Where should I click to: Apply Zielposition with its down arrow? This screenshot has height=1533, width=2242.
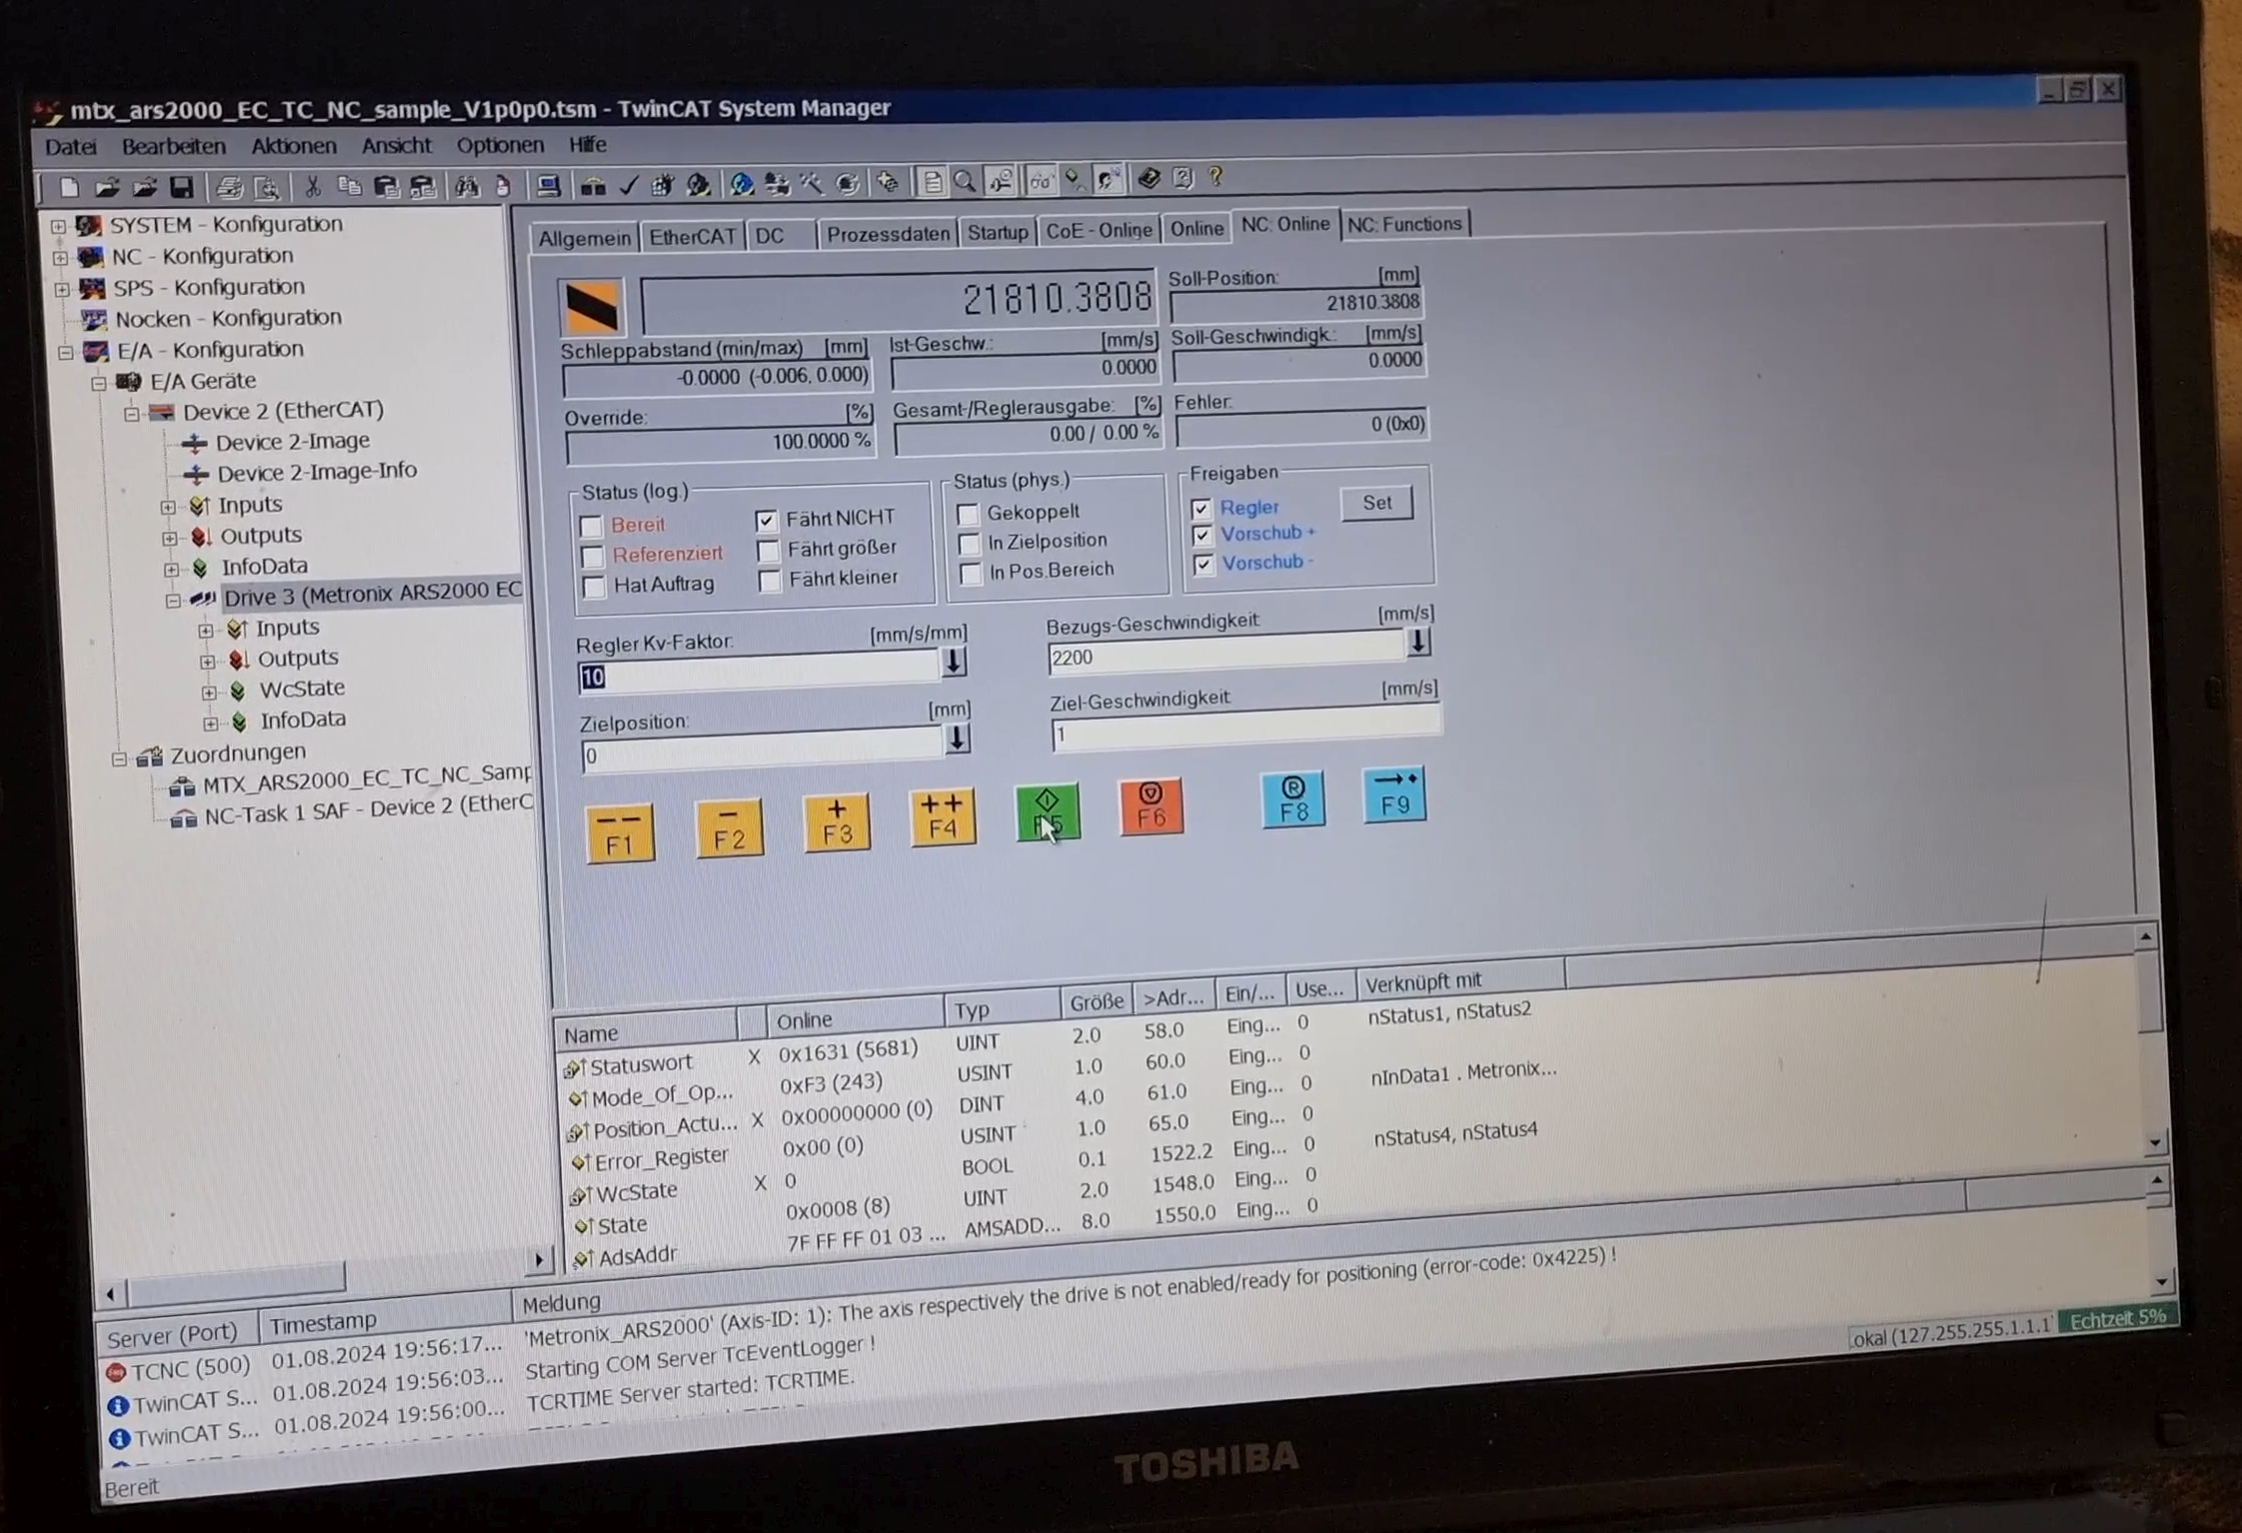[957, 739]
